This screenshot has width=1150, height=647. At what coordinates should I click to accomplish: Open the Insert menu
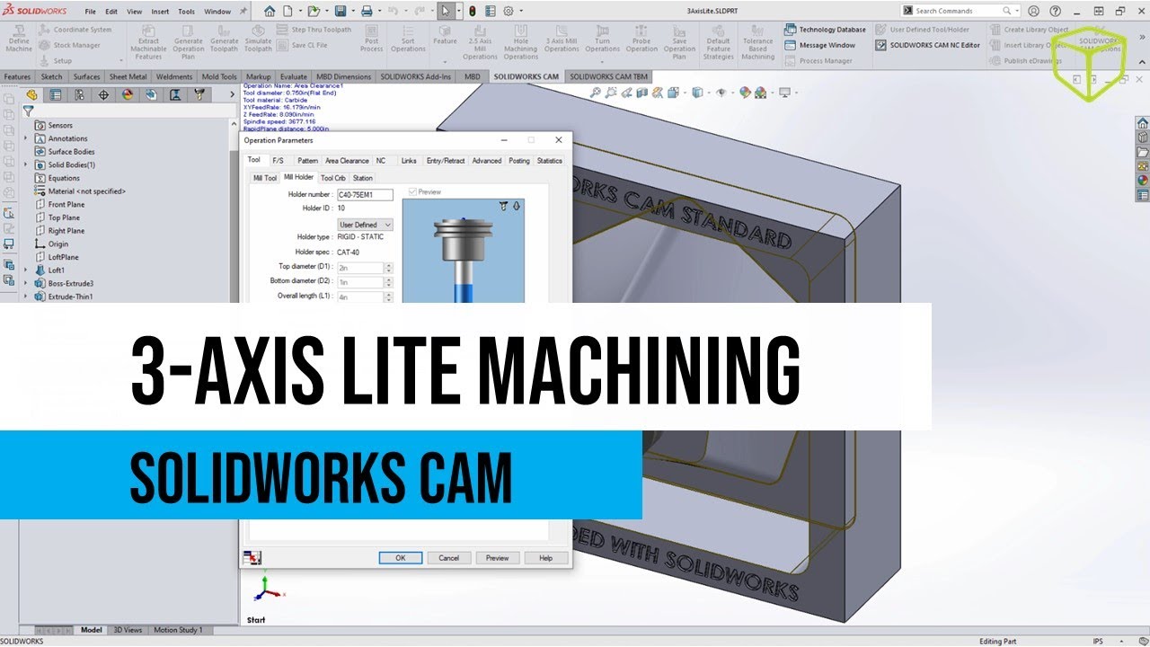(160, 12)
